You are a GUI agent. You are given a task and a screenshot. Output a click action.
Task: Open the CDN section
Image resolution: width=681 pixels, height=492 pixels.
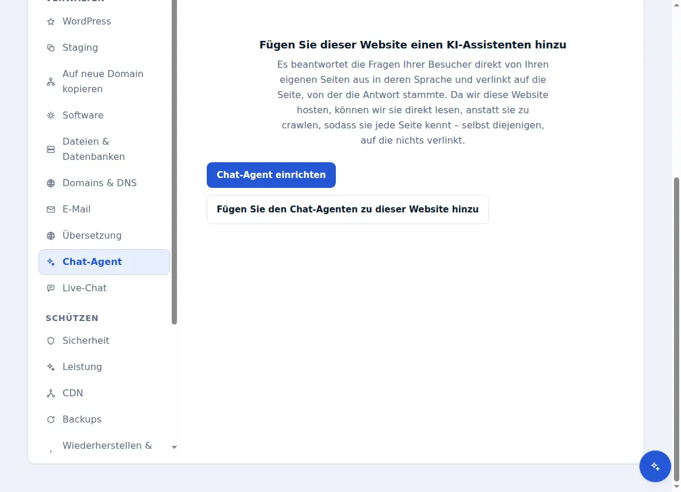coord(104,393)
